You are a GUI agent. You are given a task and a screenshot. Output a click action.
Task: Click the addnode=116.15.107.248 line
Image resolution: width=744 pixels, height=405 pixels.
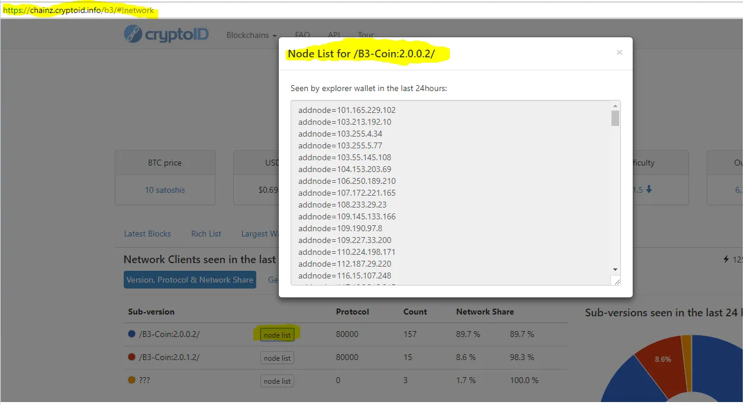coord(344,276)
